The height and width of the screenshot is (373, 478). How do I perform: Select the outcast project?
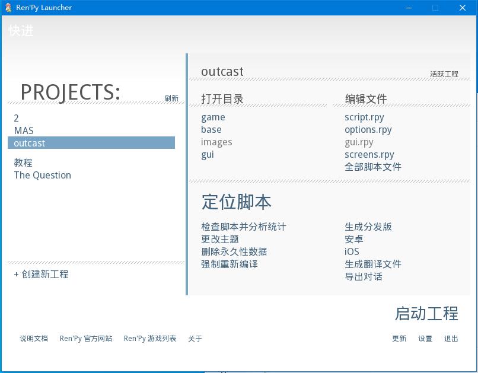[x=91, y=143]
